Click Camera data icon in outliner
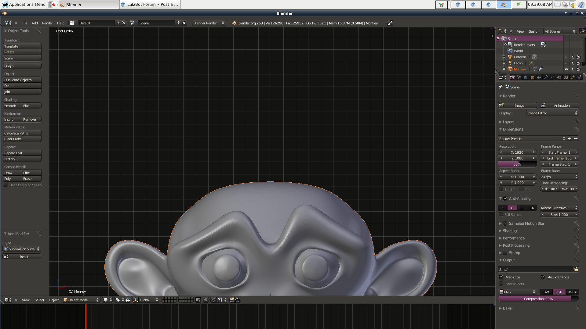Image resolution: width=586 pixels, height=329 pixels. coord(534,57)
